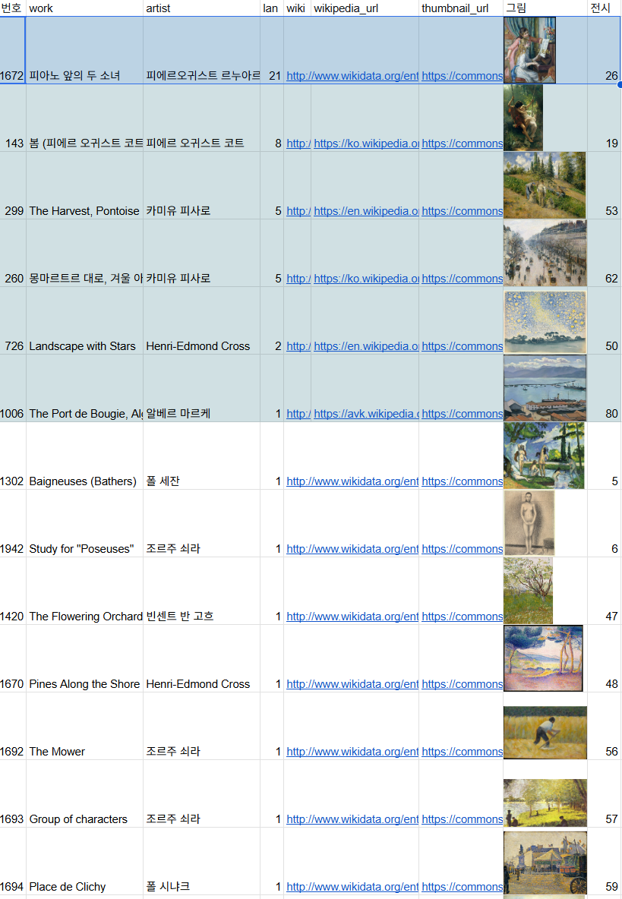Viewport: 622px width, 899px height.
Task: Select artist cell '빈센트 반 고흐'
Action: coord(202,591)
